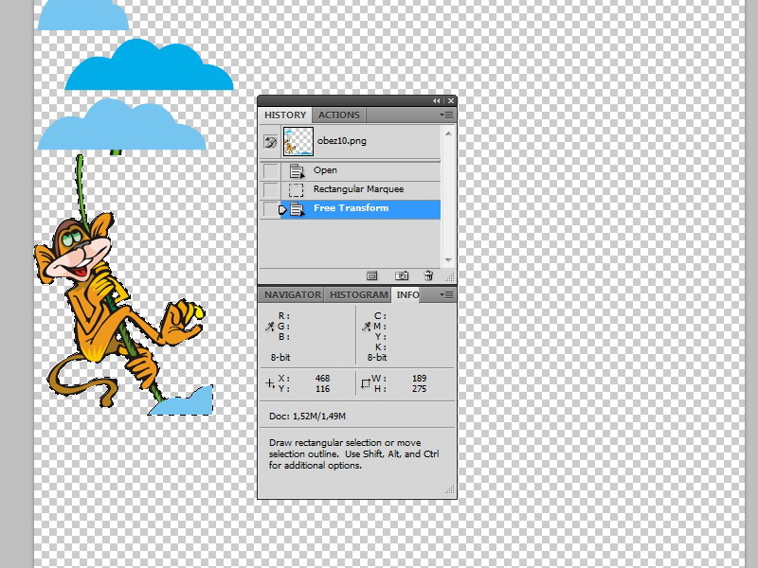Click the History list scroll up arrow
The width and height of the screenshot is (758, 568).
tap(448, 133)
